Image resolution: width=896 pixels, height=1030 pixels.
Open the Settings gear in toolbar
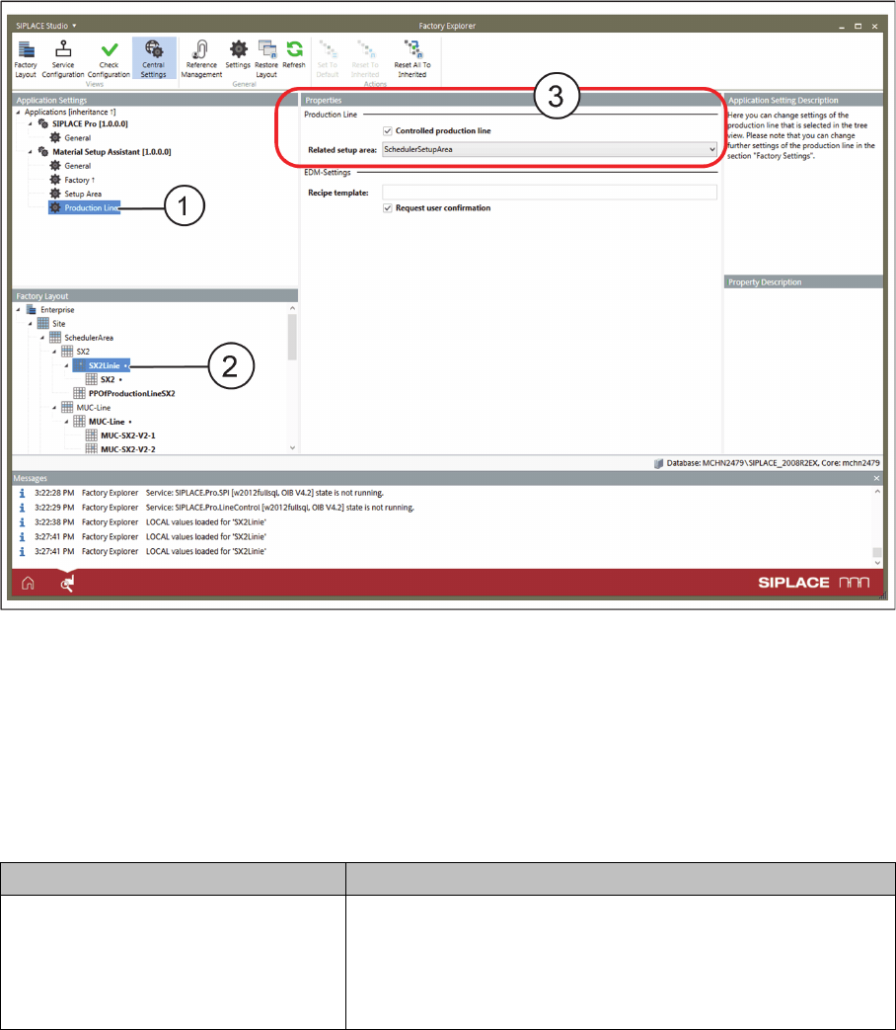238,54
